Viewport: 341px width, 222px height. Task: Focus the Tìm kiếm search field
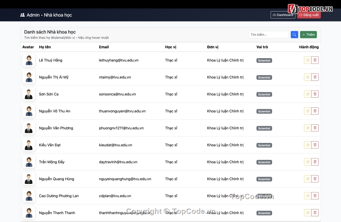point(268,34)
